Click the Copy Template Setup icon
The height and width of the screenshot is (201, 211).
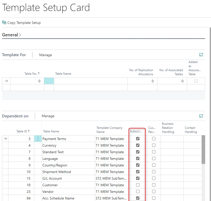click(4, 23)
